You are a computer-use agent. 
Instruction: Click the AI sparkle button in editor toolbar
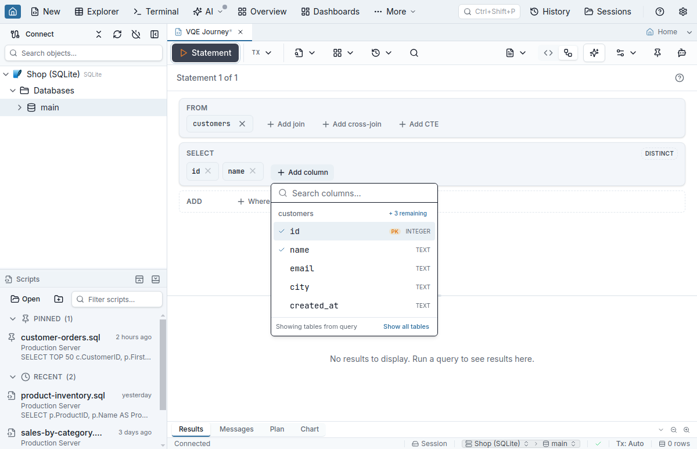click(594, 53)
